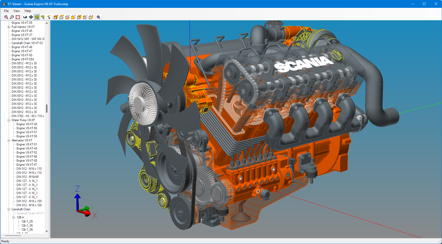Select the Zoom Out magnifier tool
The image size is (442, 244).
[x=12, y=17]
